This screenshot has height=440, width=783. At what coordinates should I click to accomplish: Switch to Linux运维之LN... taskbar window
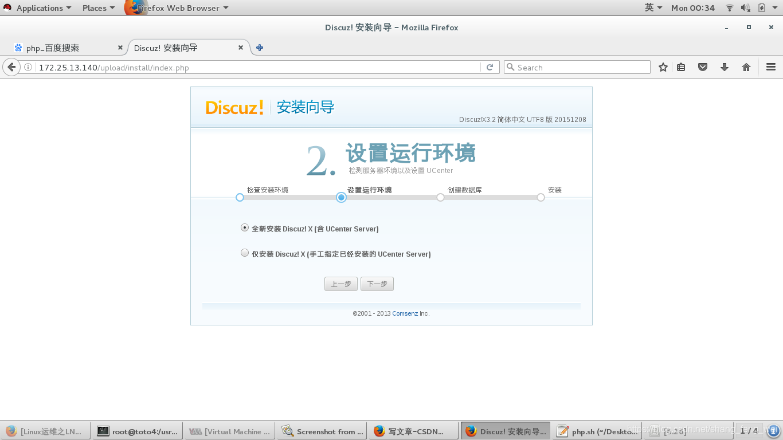point(45,431)
